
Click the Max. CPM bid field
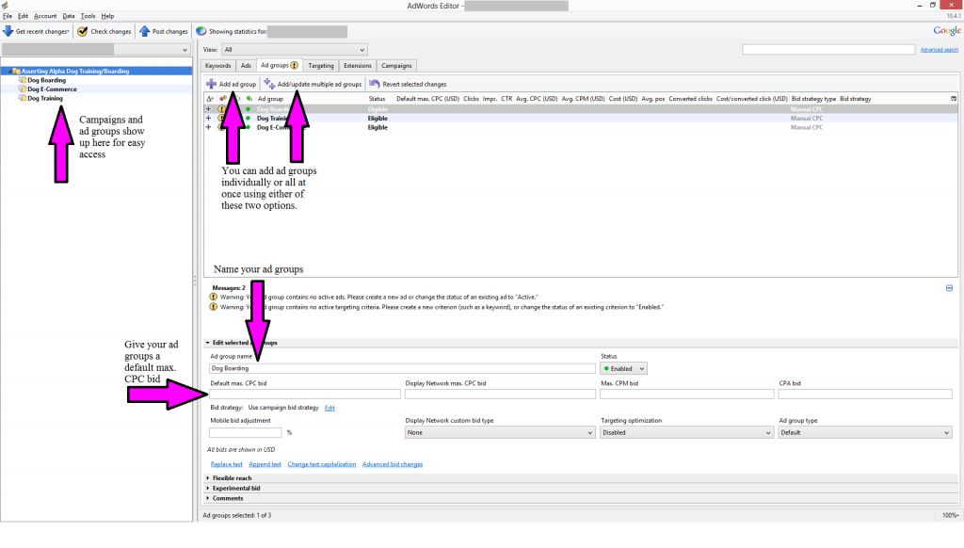point(686,395)
